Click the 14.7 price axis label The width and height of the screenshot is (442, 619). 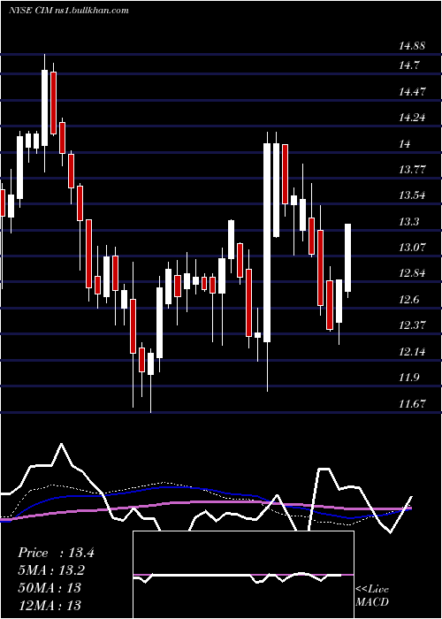408,65
